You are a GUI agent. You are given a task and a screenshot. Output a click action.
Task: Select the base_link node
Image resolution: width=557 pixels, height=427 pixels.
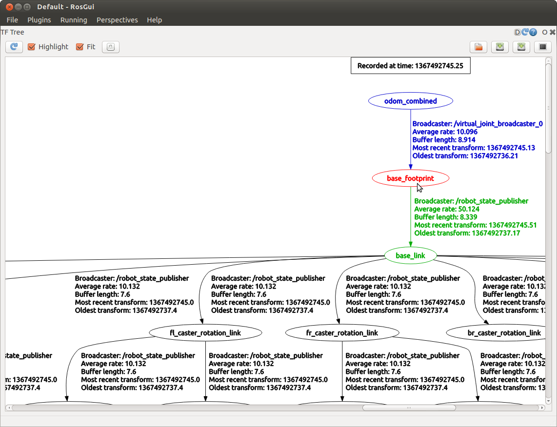(x=411, y=255)
